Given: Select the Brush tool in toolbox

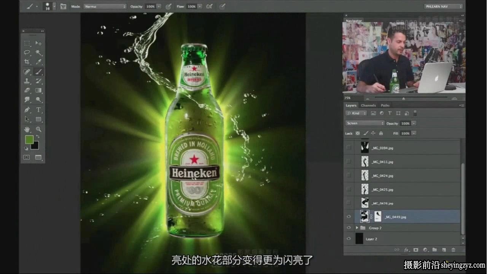Looking at the screenshot, I should pos(38,72).
